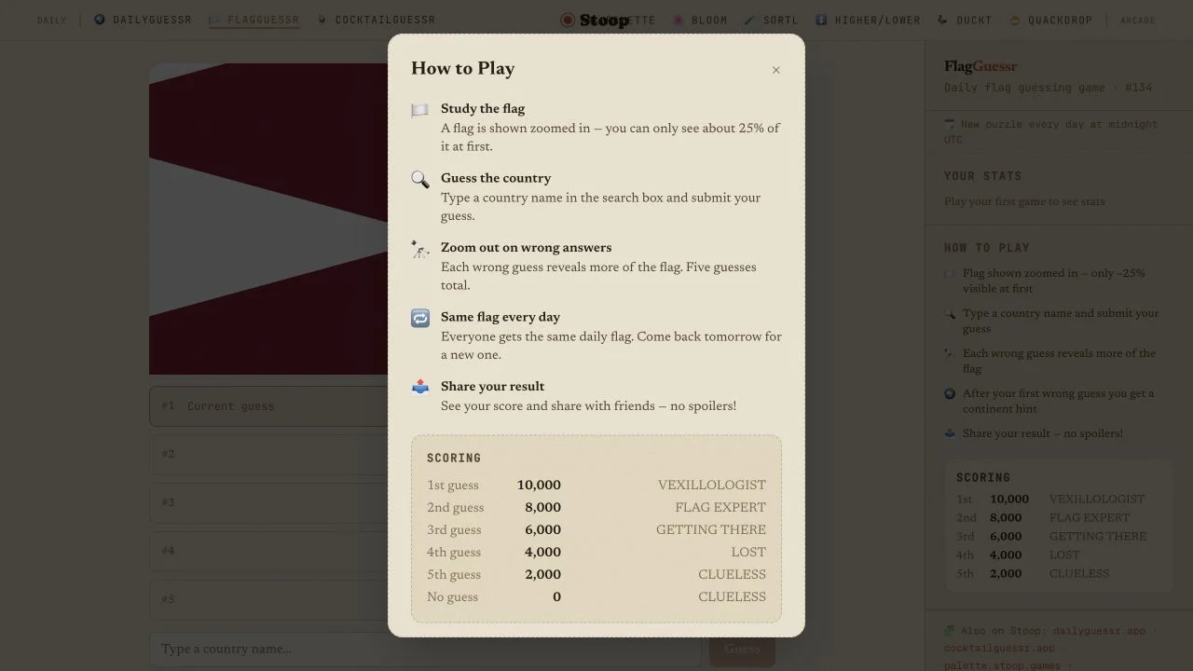
Task: Open the QuackDrop game link
Action: click(1060, 20)
